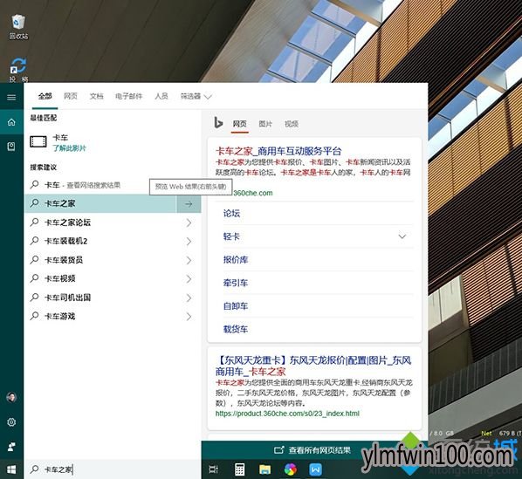
Task: Select the Bing 图片 results tab
Action: point(265,124)
